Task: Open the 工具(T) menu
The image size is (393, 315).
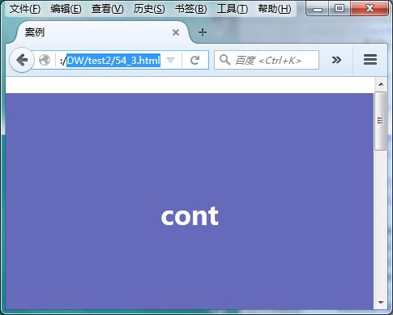Action: point(233,9)
